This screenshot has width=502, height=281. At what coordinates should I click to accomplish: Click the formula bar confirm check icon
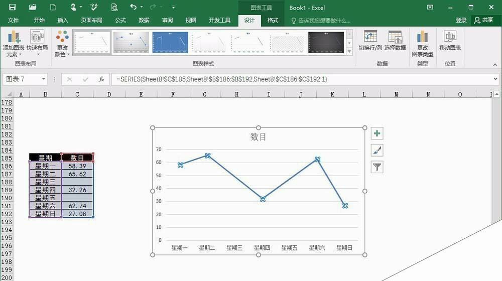click(x=85, y=79)
